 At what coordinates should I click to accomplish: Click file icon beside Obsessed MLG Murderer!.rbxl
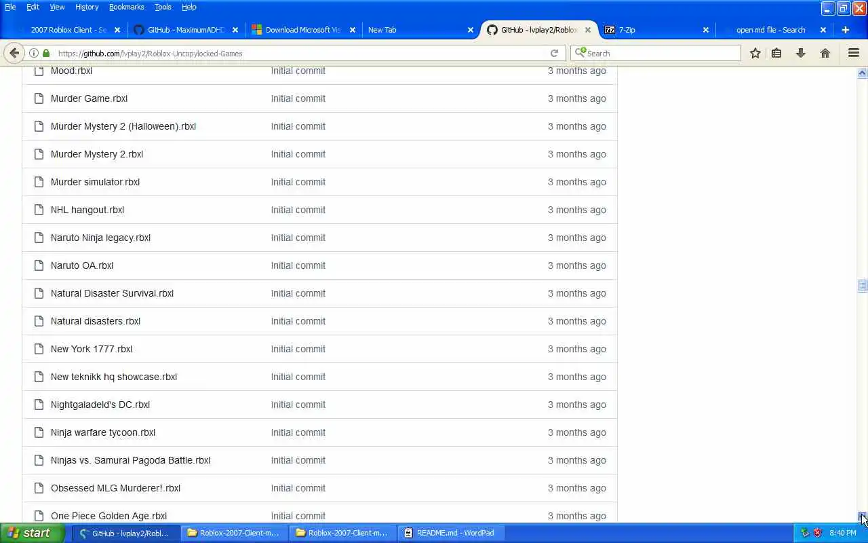[x=39, y=488]
